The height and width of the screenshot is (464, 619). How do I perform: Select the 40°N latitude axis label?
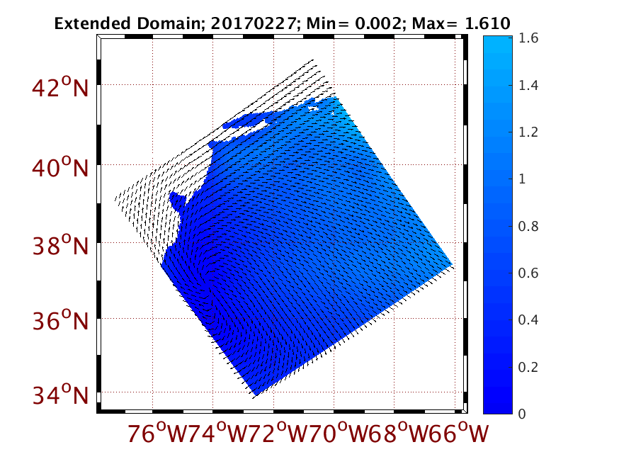click(59, 168)
